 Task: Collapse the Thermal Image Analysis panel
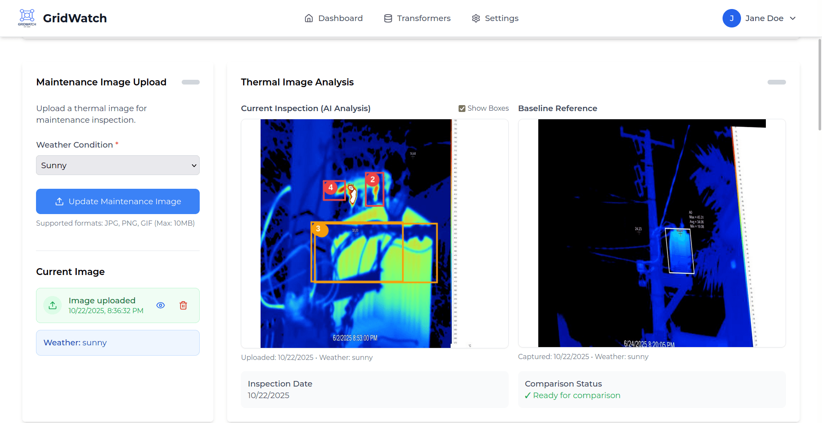(x=776, y=82)
